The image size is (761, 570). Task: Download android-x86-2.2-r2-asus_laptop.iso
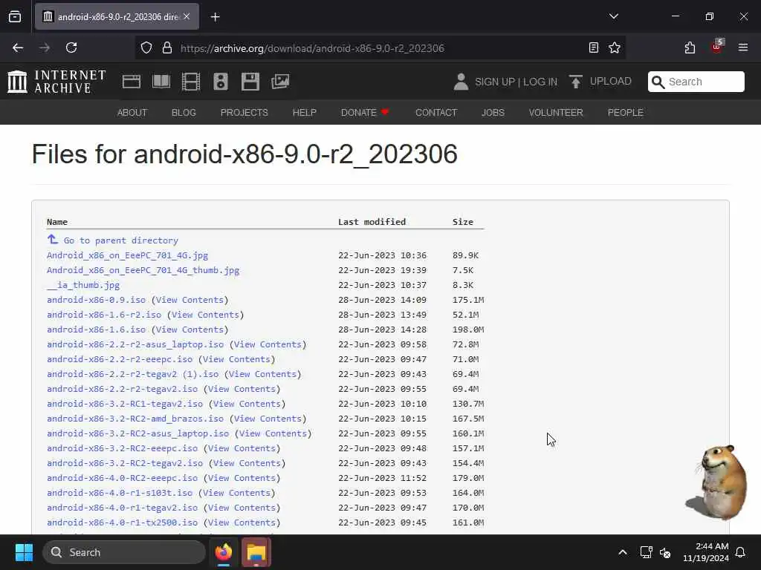click(135, 344)
